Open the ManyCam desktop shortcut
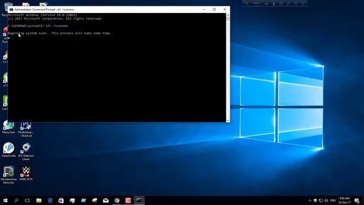The height and width of the screenshot is (205, 364). [x=9, y=128]
